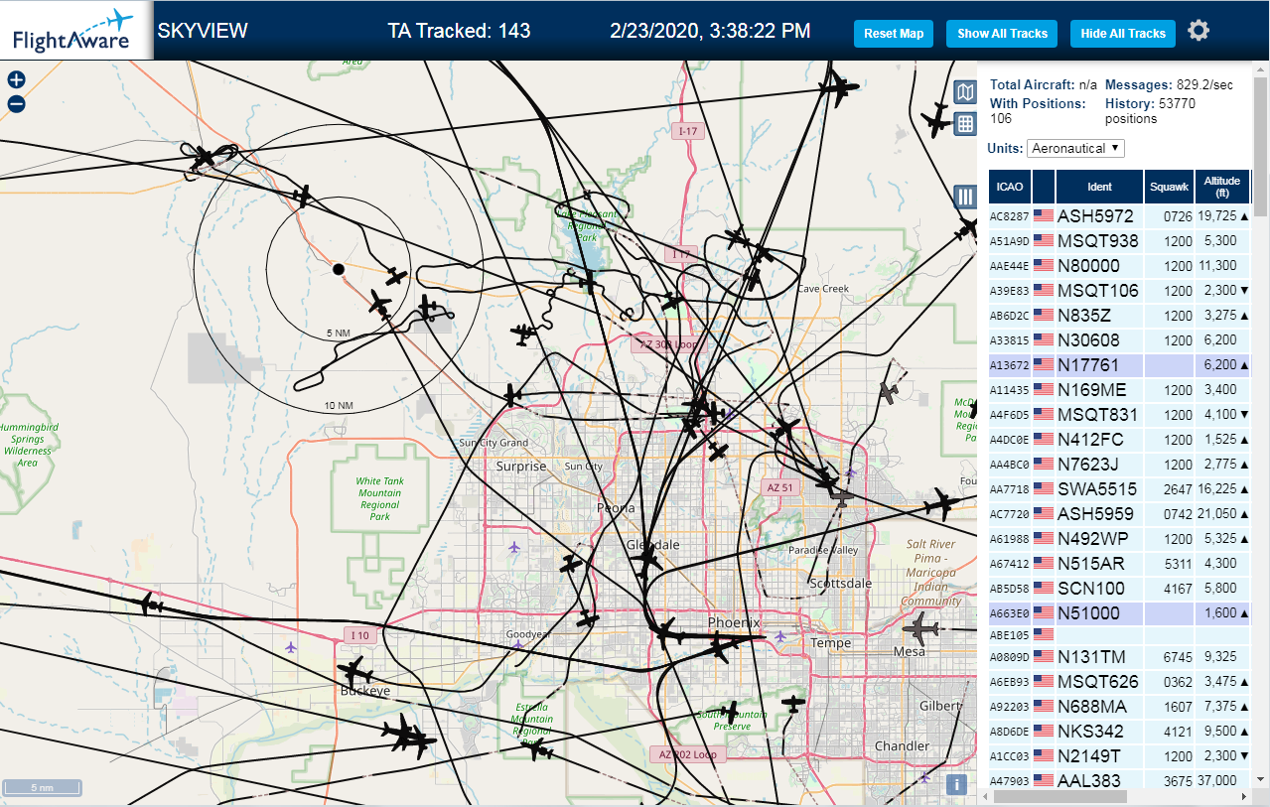The height and width of the screenshot is (807, 1270).
Task: Select the highlighted N17761 row
Action: pos(1120,365)
